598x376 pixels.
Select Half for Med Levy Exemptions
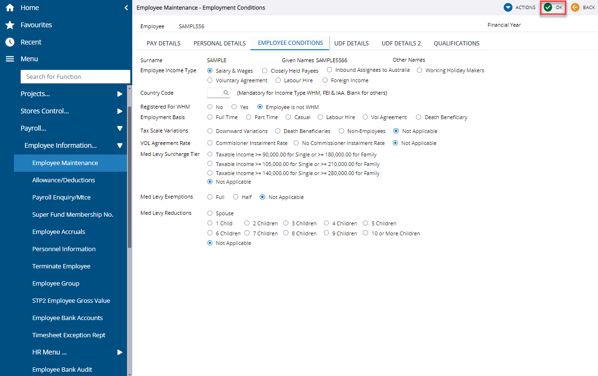(x=236, y=197)
